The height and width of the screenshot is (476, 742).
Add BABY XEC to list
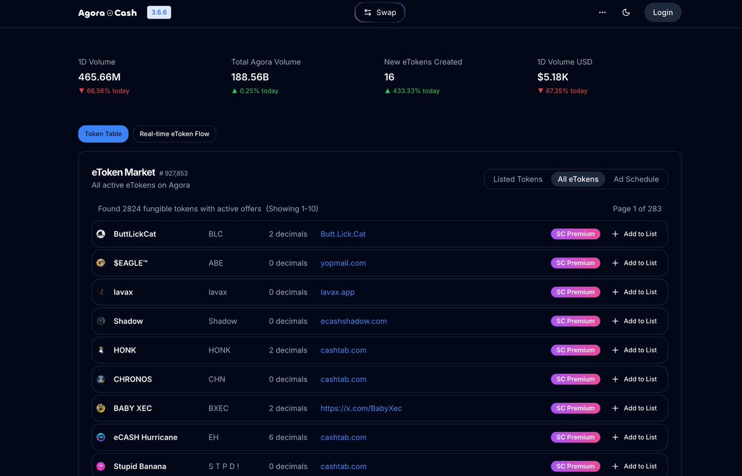click(634, 408)
